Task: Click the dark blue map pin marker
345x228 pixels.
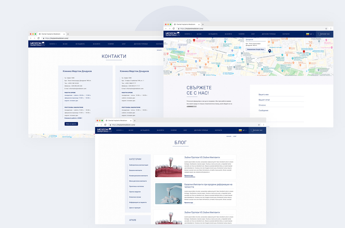Action: coord(269,51)
